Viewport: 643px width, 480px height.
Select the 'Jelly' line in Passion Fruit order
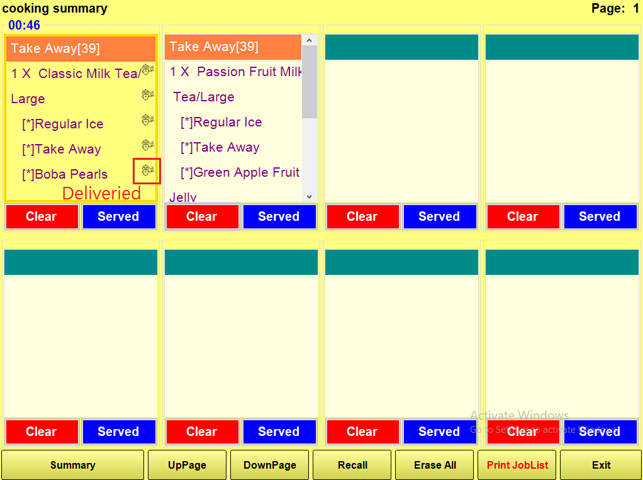pos(183,197)
